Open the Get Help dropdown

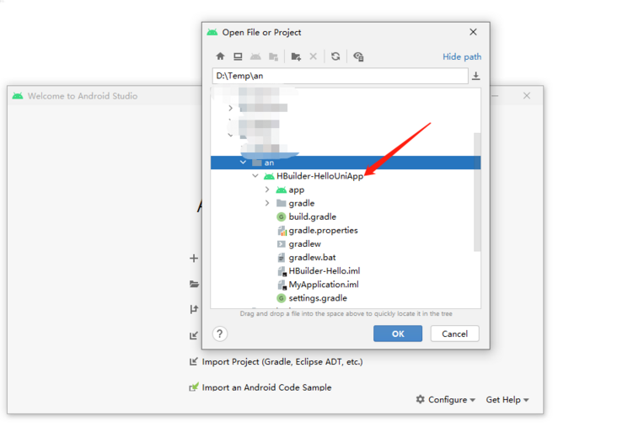coord(507,400)
